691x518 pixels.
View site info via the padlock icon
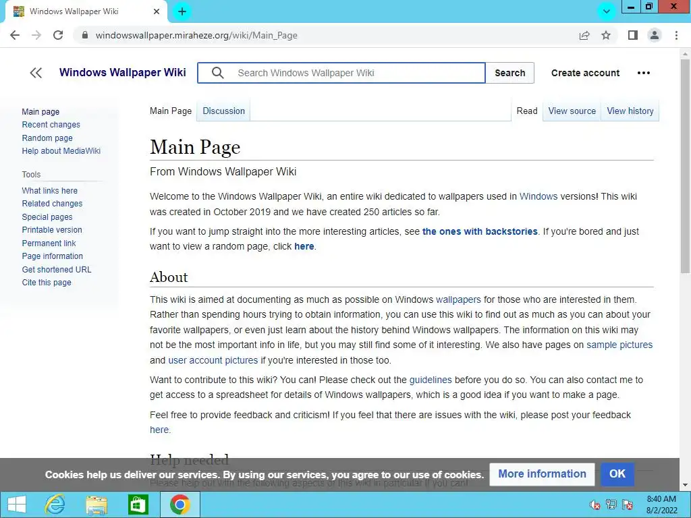[x=85, y=35]
